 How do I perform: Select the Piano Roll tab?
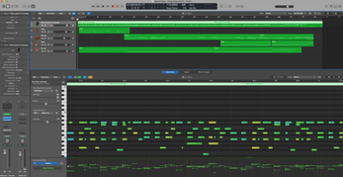pyautogui.click(x=170, y=72)
